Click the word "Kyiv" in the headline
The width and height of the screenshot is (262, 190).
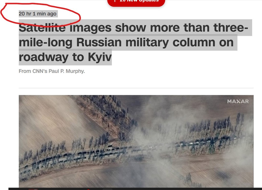click(x=100, y=57)
